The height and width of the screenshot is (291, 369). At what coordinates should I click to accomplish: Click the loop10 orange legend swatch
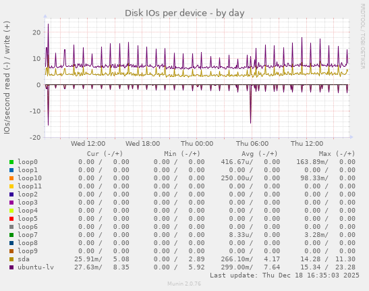click(x=11, y=178)
